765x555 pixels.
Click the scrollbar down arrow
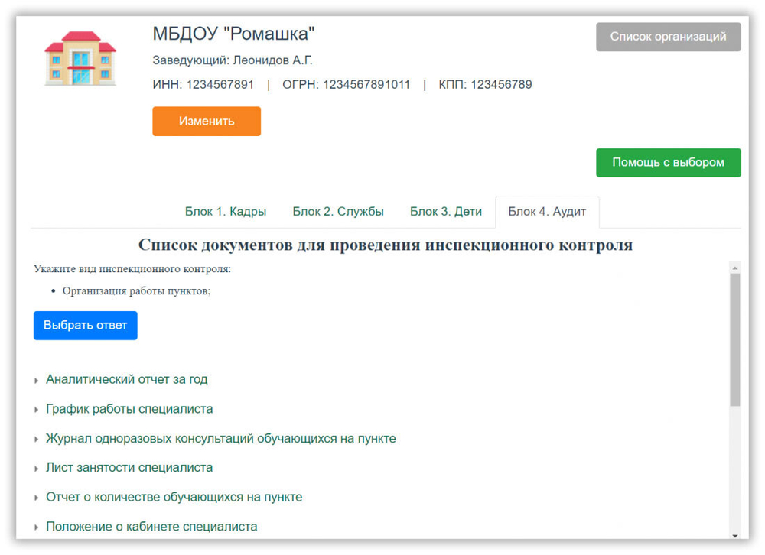coord(735,535)
